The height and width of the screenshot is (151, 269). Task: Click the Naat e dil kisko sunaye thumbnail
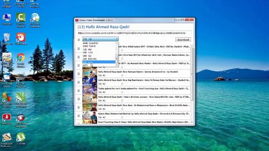90,99
